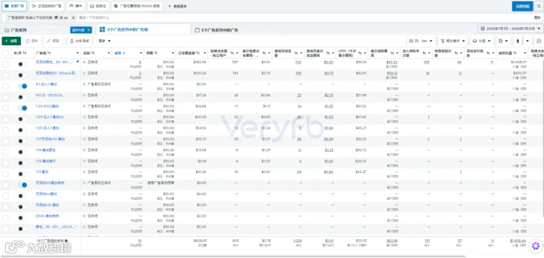Open the 广告组 column options arrow

point(77,53)
